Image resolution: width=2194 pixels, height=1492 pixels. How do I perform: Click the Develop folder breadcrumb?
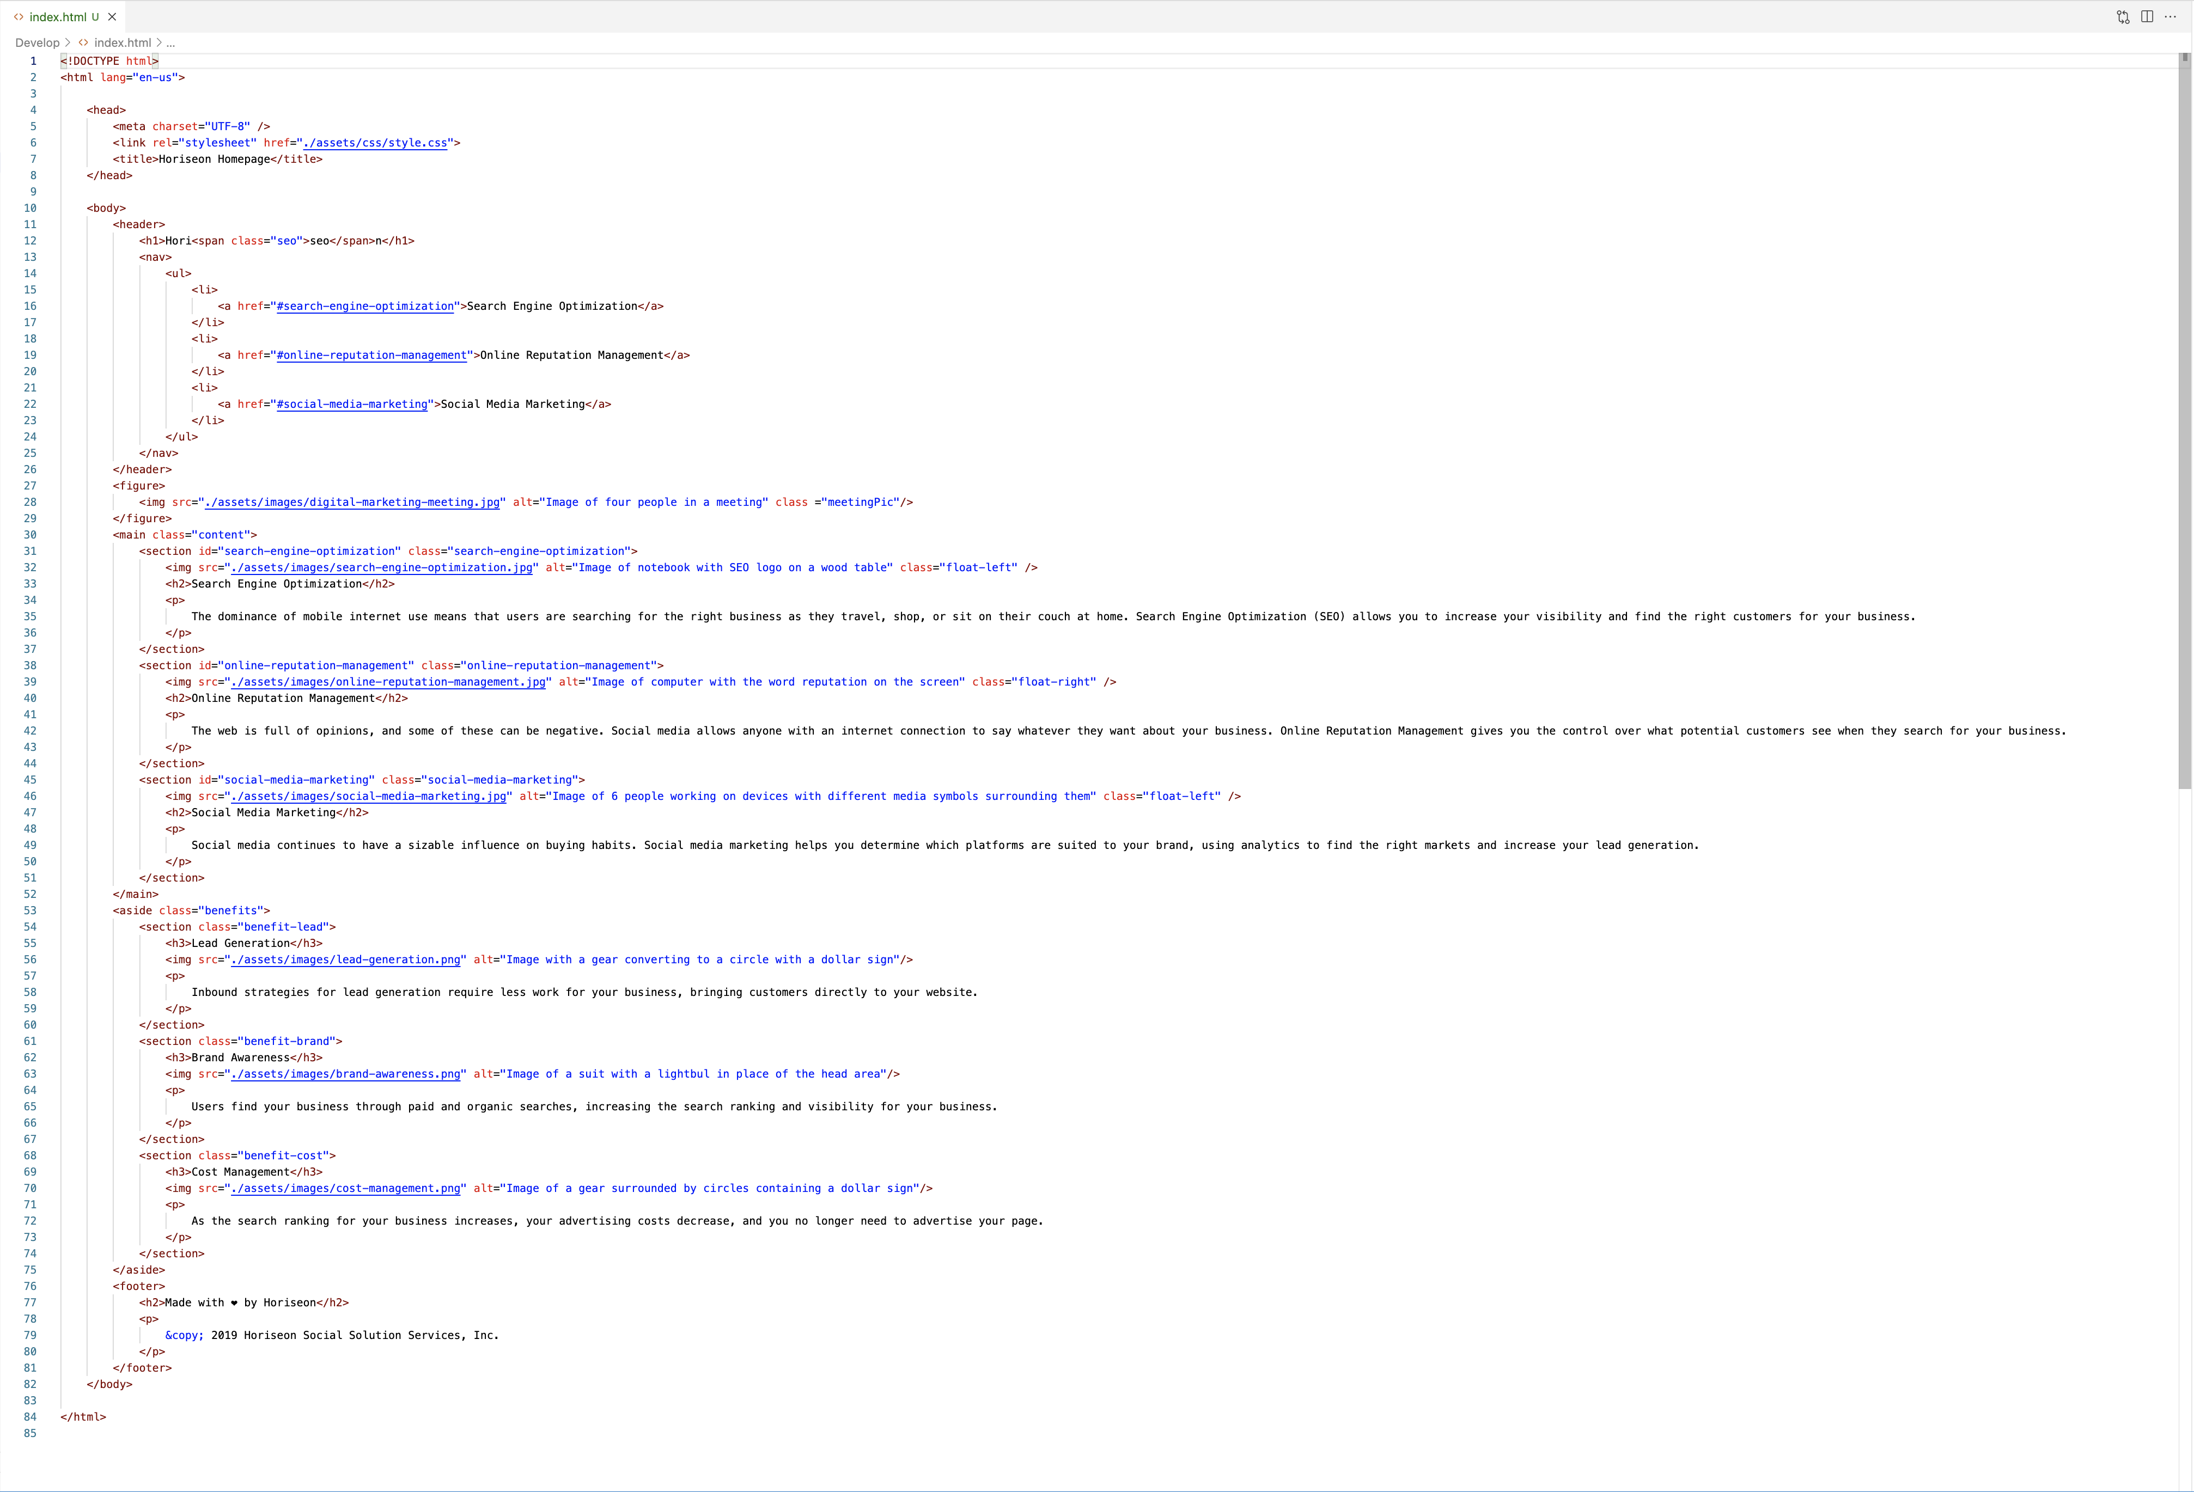[37, 42]
